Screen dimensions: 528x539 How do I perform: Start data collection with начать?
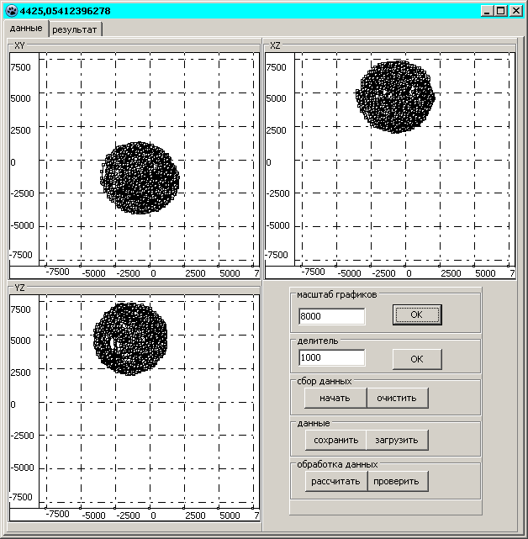(335, 398)
